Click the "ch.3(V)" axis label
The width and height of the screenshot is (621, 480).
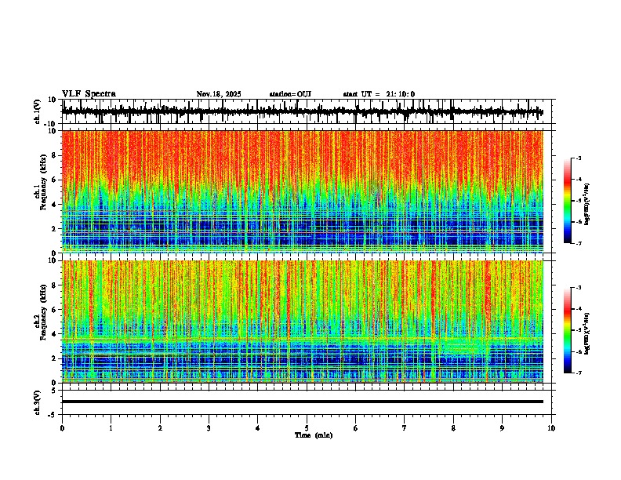(x=38, y=402)
